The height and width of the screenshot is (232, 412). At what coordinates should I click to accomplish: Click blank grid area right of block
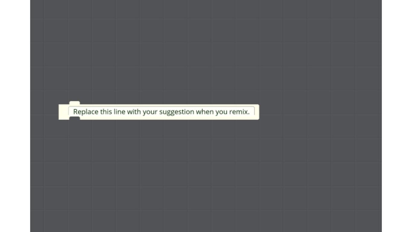click(x=320, y=112)
